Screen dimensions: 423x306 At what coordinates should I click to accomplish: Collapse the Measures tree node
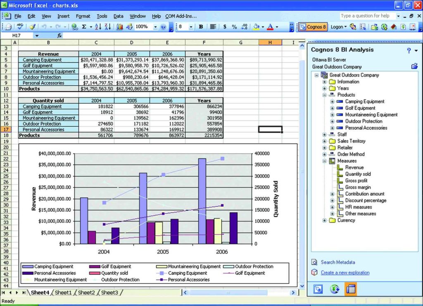pyautogui.click(x=324, y=161)
